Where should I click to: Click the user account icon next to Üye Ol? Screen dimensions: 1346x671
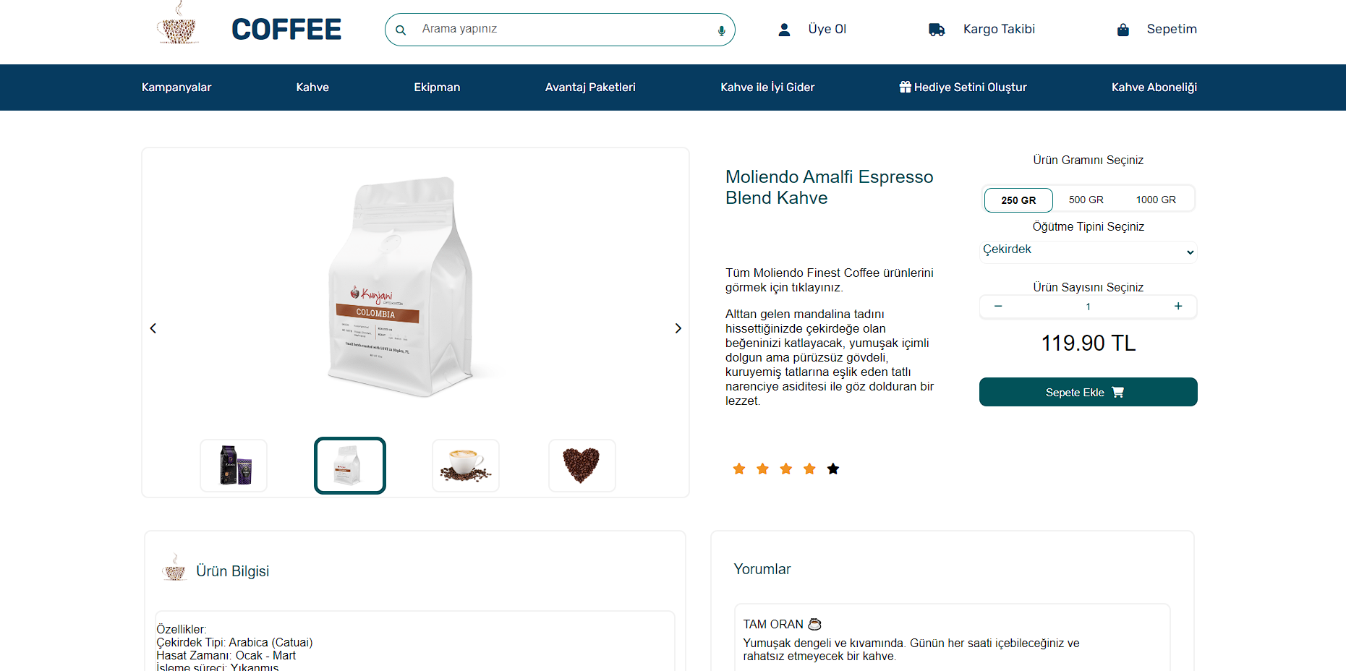click(784, 29)
